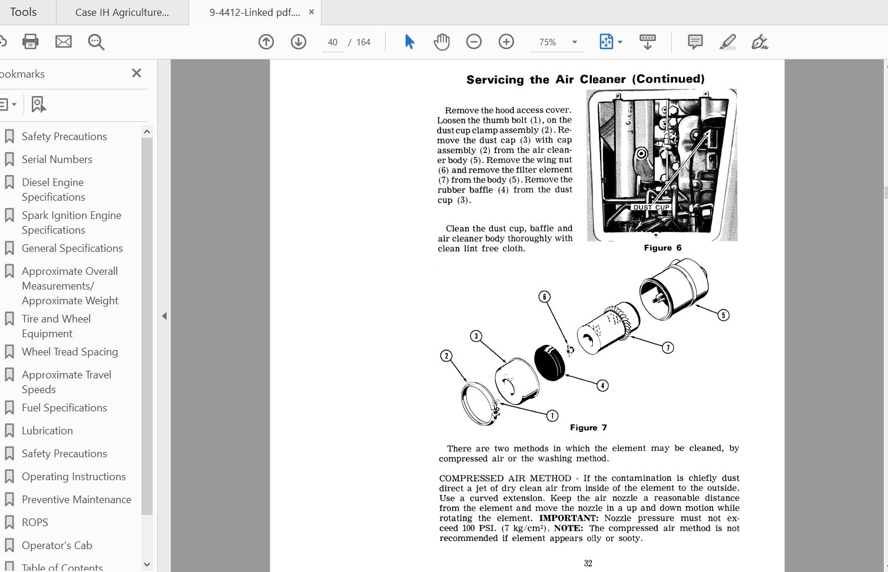Jump to Lubrication bookmark
Image resolution: width=888 pixels, height=572 pixels.
(47, 431)
